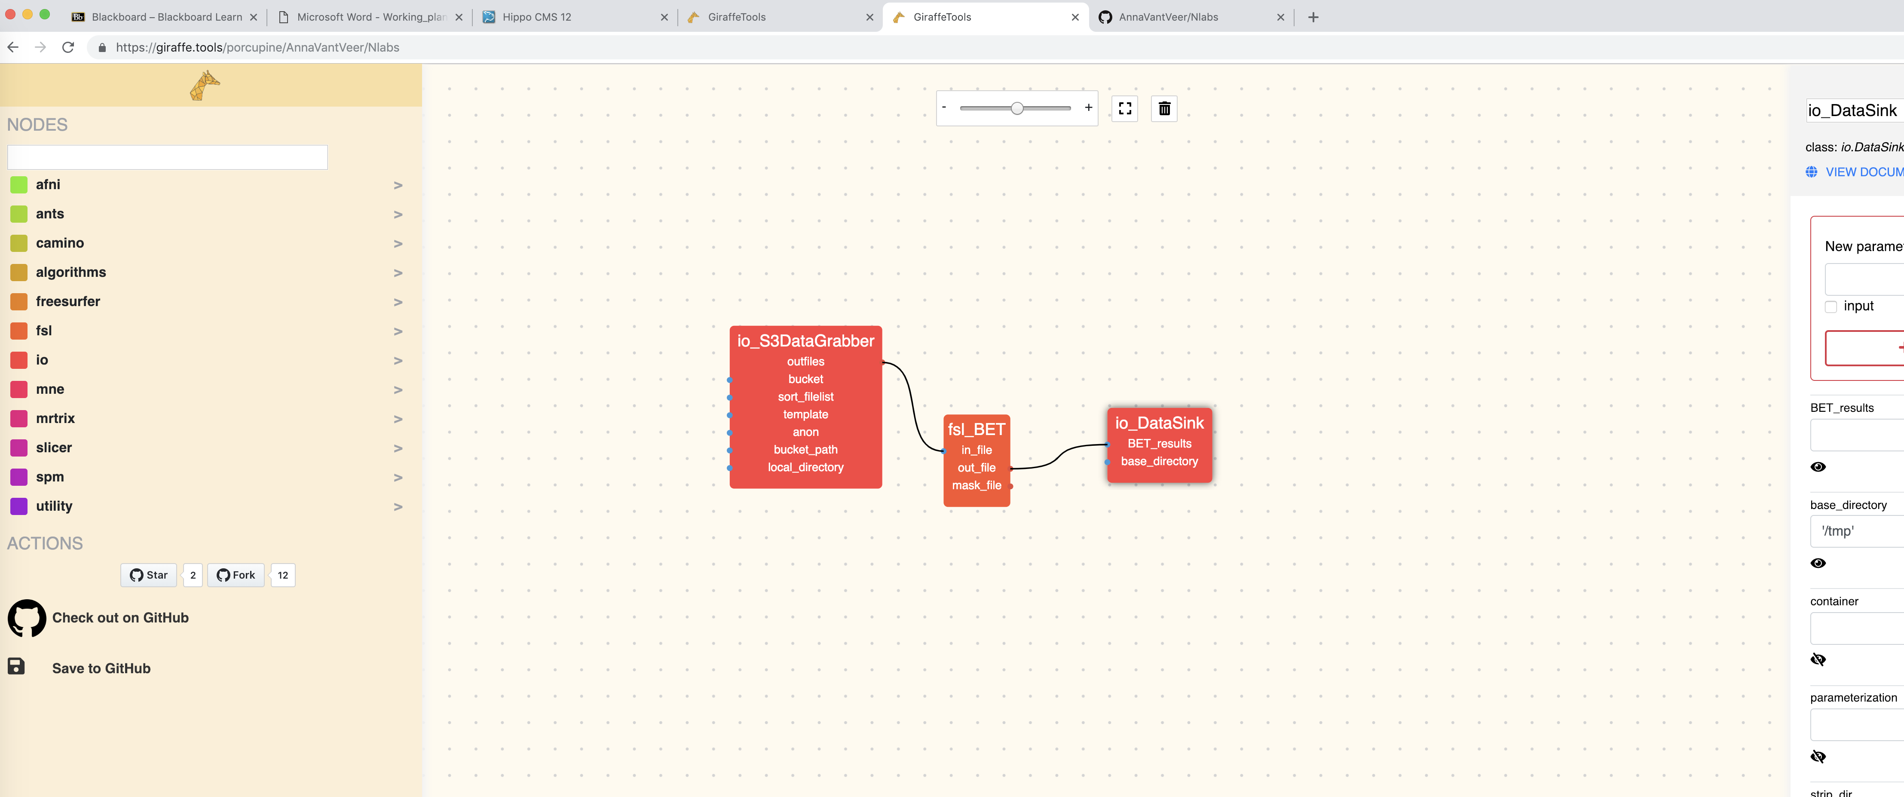
Task: Click the Save to GitHub disk icon
Action: [16, 666]
